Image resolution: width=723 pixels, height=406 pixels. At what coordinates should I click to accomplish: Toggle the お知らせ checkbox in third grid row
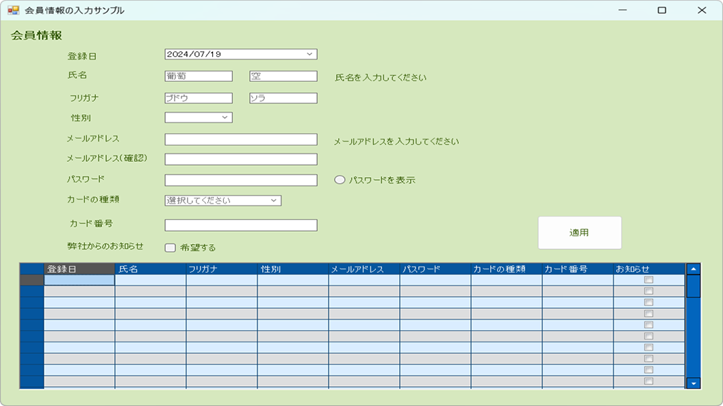pyautogui.click(x=649, y=302)
